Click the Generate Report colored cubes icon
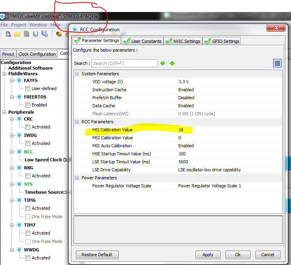291x265 pixels. pos(59,34)
